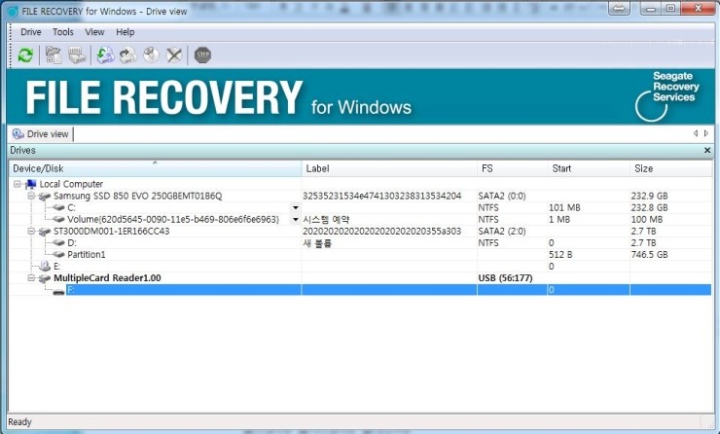The width and height of the screenshot is (720, 434).
Task: Click the C: partition disk icon
Action: (x=58, y=208)
